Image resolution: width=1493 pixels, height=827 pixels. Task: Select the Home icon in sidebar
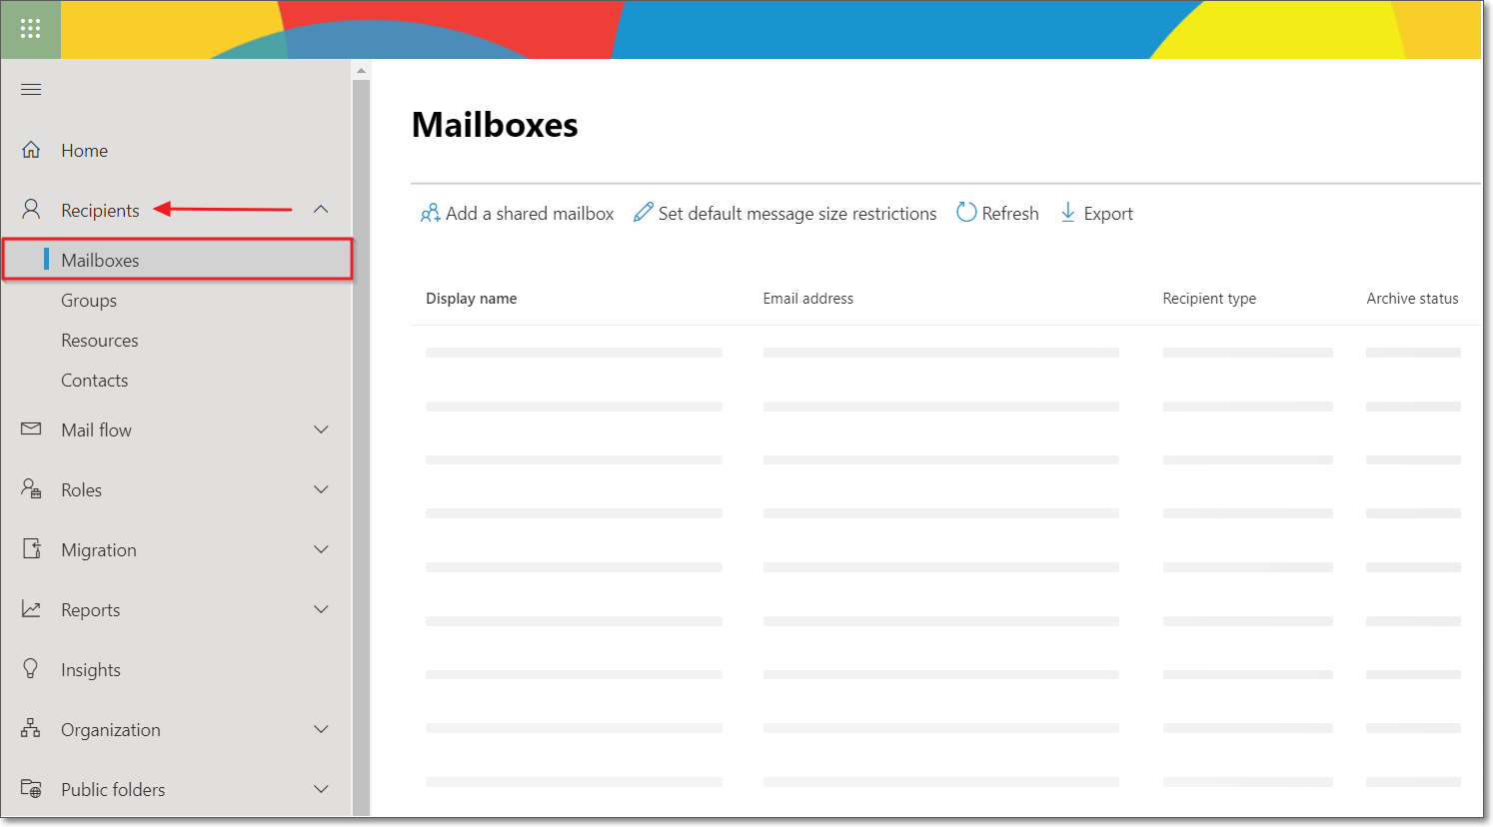[x=31, y=149]
